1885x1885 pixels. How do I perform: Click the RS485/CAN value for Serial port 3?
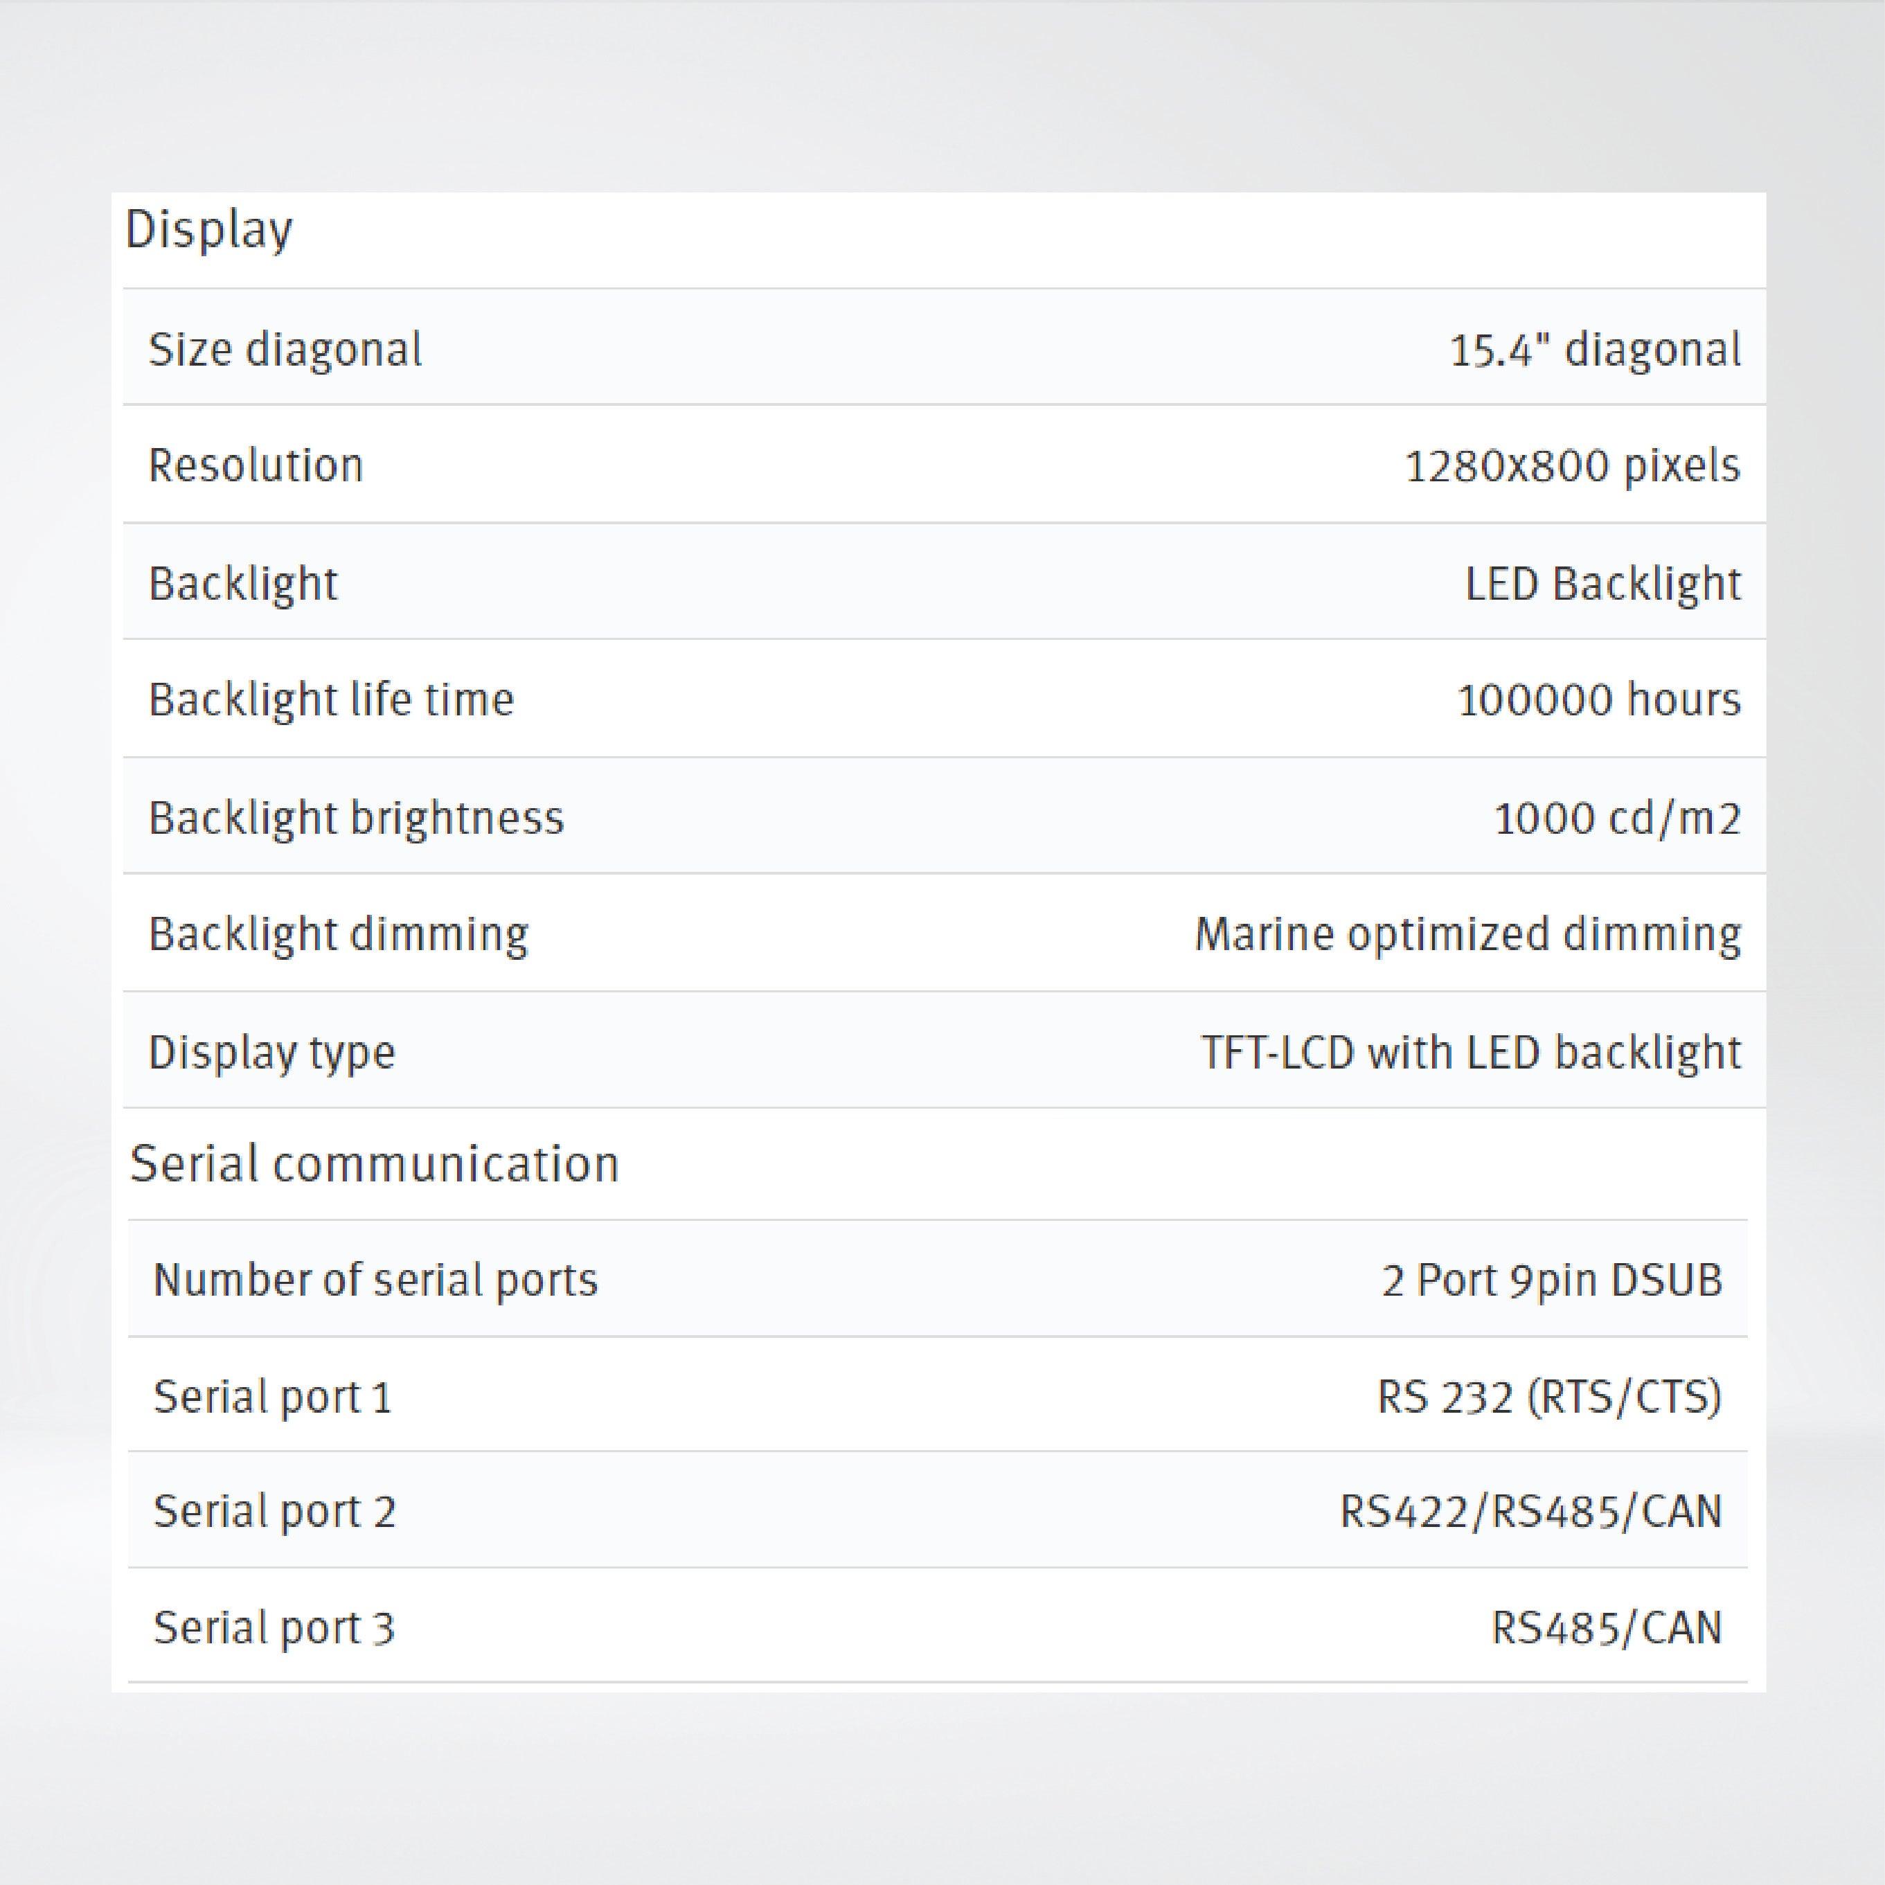[1606, 1627]
